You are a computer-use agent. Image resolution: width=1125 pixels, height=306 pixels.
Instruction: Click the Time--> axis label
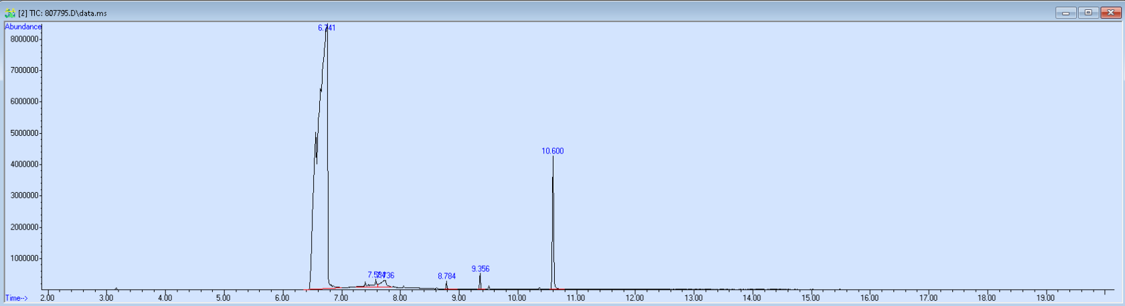pyautogui.click(x=17, y=299)
